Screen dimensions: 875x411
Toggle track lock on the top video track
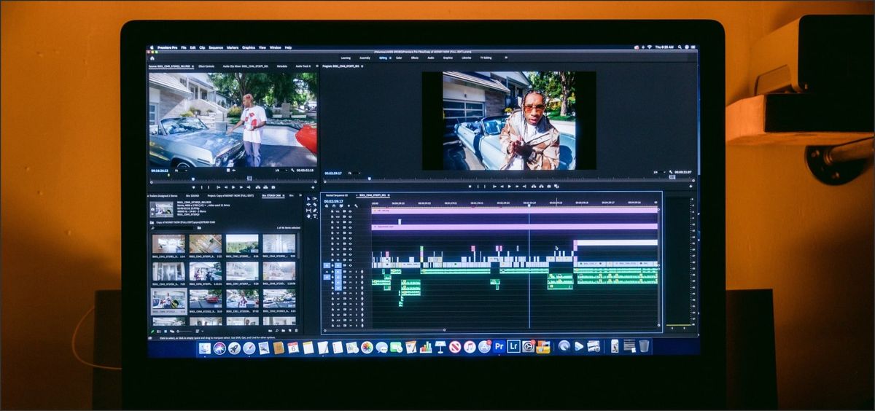click(333, 210)
